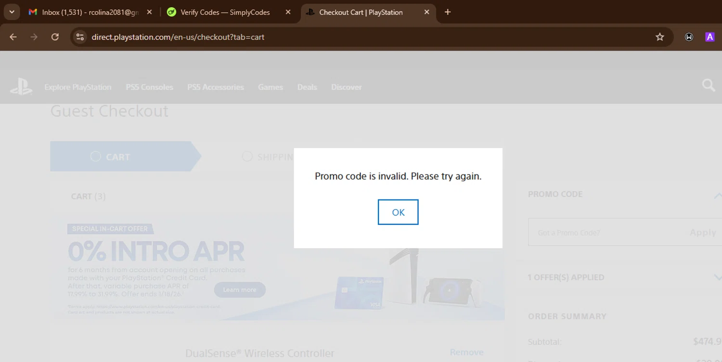Screen dimensions: 722x362
Task: Close the Gmail Inbox tab
Action: point(149,12)
